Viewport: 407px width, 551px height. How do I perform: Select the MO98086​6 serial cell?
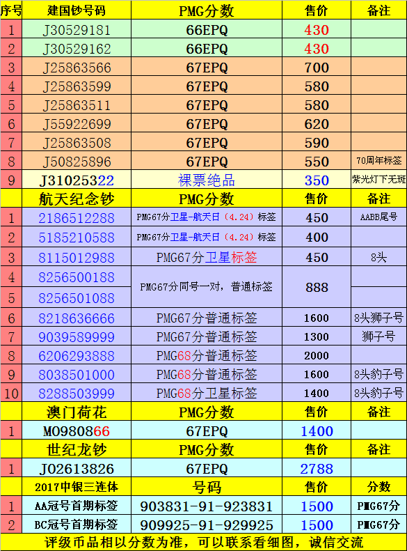tap(77, 430)
